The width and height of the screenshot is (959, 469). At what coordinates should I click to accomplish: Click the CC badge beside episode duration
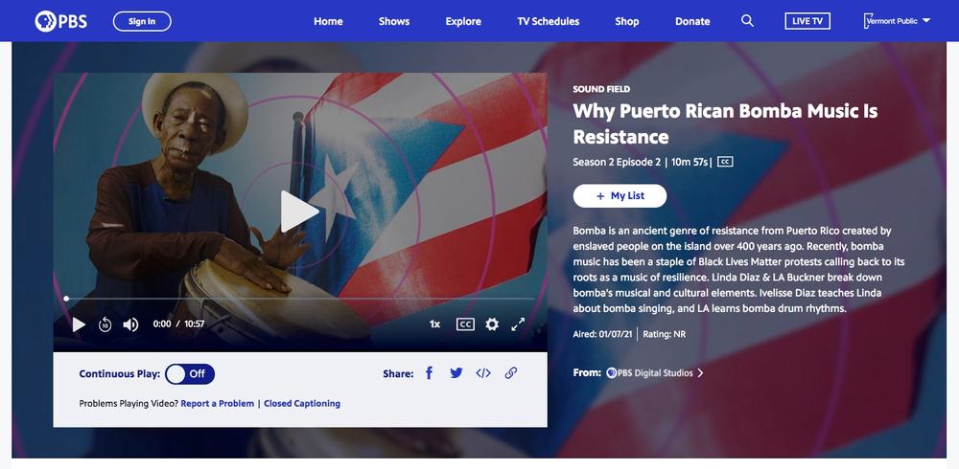725,162
